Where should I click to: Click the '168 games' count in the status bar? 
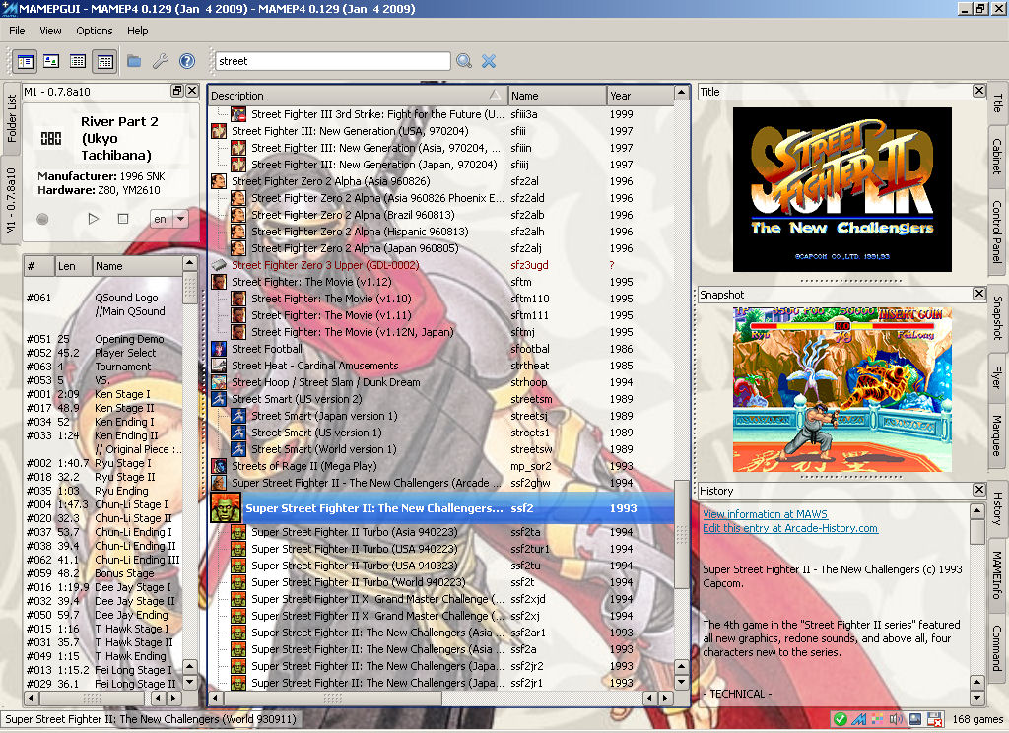click(976, 719)
